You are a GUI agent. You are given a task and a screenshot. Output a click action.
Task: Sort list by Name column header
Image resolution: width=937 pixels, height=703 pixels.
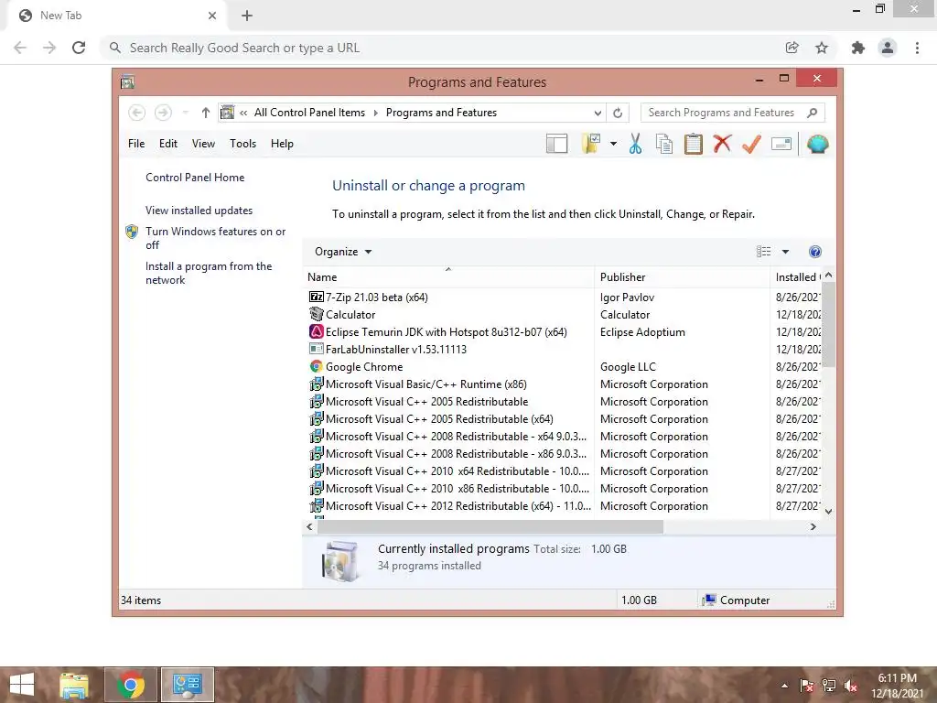click(448, 277)
